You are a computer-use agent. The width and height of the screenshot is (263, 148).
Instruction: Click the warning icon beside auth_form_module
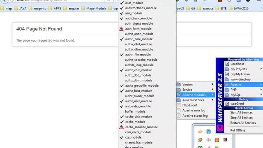pyautogui.click(x=122, y=29)
